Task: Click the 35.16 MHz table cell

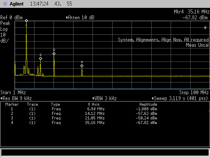Action: click(95, 123)
